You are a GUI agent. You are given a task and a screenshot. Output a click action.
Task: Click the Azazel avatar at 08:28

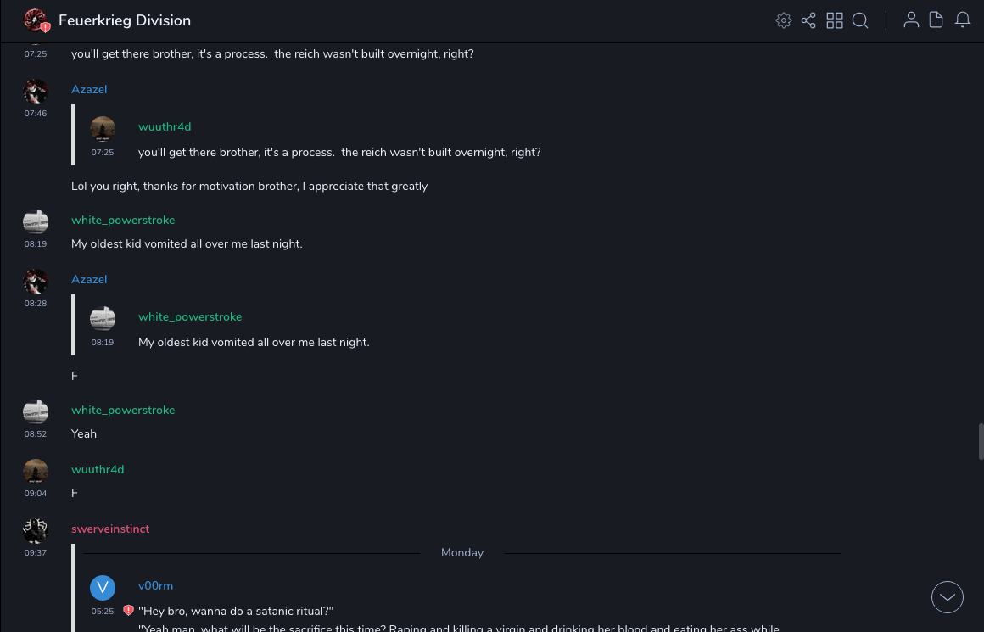tap(36, 282)
